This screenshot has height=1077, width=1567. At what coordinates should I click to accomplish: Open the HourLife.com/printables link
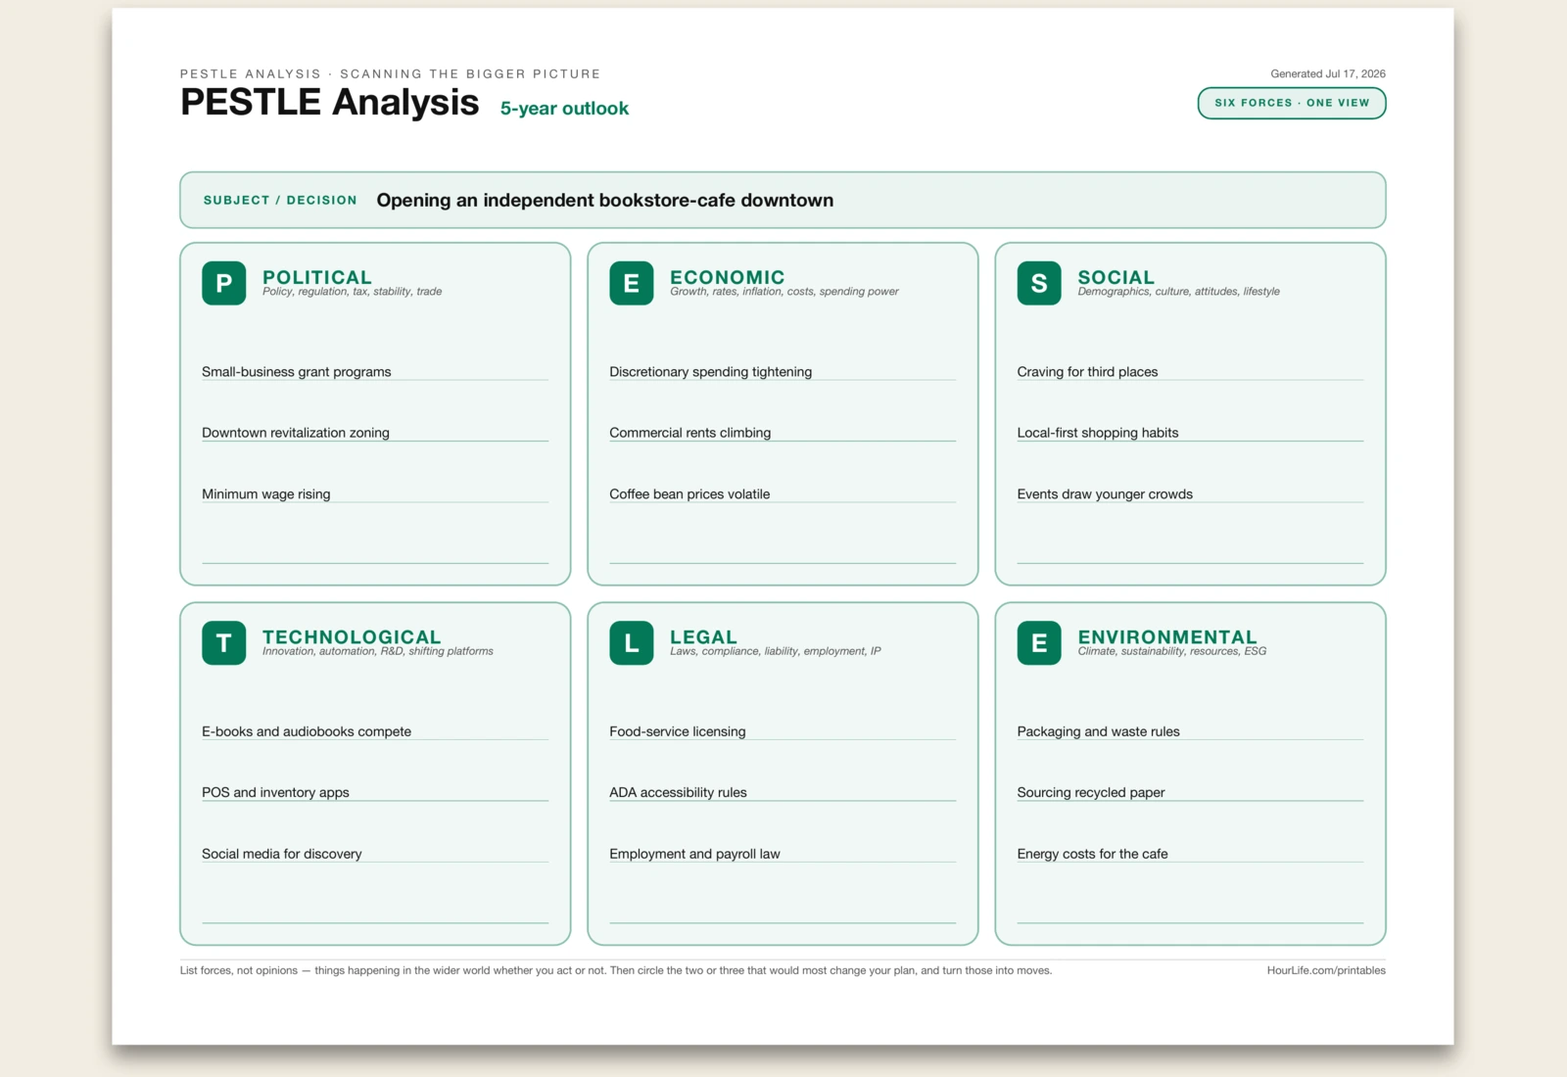coord(1326,970)
